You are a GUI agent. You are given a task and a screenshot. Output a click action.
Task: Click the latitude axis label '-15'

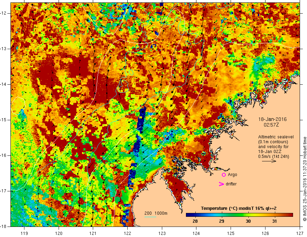pyautogui.click(x=4, y=120)
